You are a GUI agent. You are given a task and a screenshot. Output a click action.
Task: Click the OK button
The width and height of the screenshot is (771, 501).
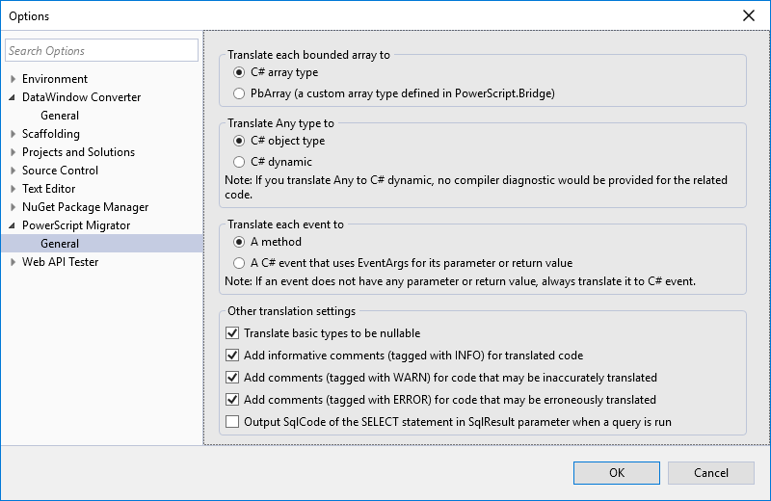[x=617, y=472]
